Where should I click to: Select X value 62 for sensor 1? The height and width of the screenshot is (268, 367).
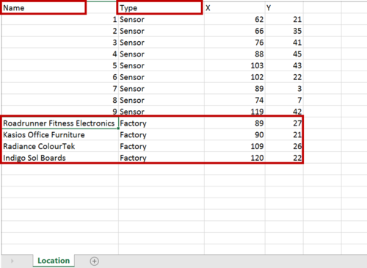235,19
